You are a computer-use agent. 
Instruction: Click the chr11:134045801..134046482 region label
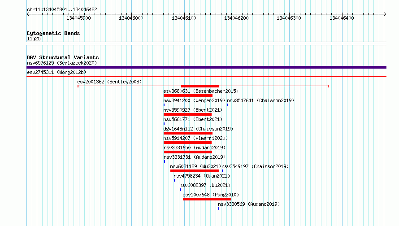(x=62, y=10)
